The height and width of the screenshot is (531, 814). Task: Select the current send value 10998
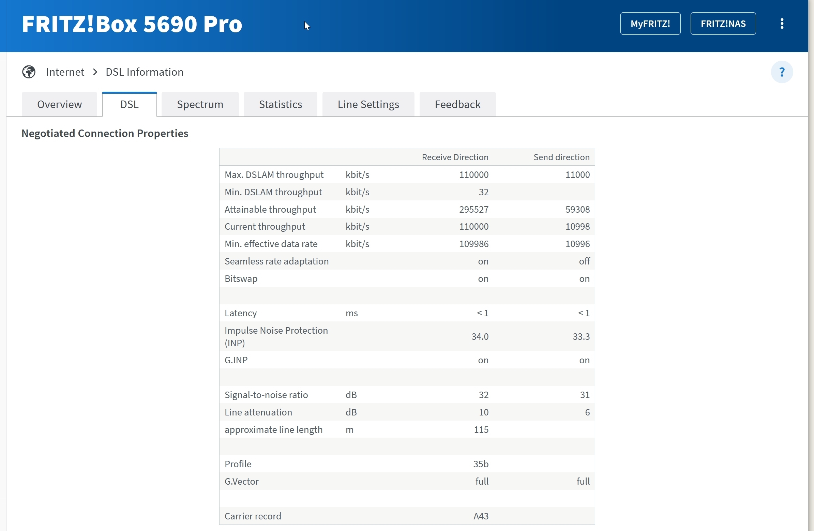tap(577, 227)
